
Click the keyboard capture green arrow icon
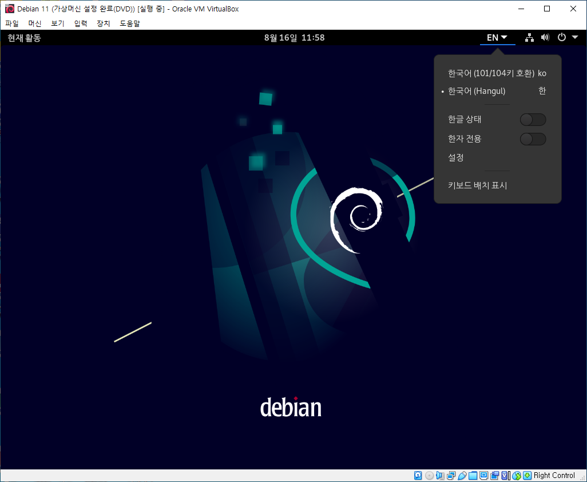[527, 475]
